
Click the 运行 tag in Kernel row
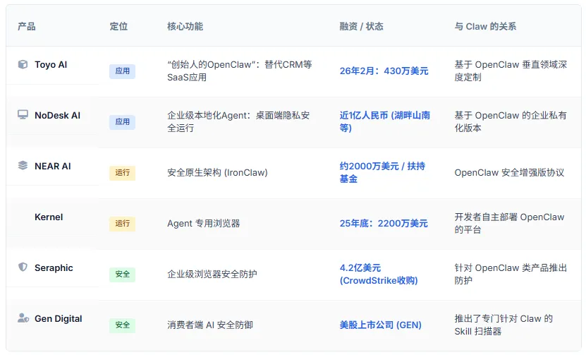122,224
